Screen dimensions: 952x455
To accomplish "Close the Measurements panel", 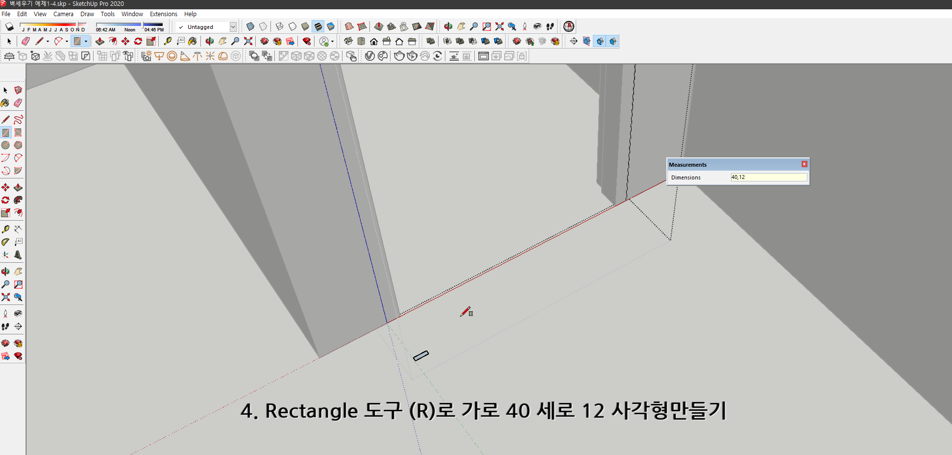I will (x=804, y=164).
